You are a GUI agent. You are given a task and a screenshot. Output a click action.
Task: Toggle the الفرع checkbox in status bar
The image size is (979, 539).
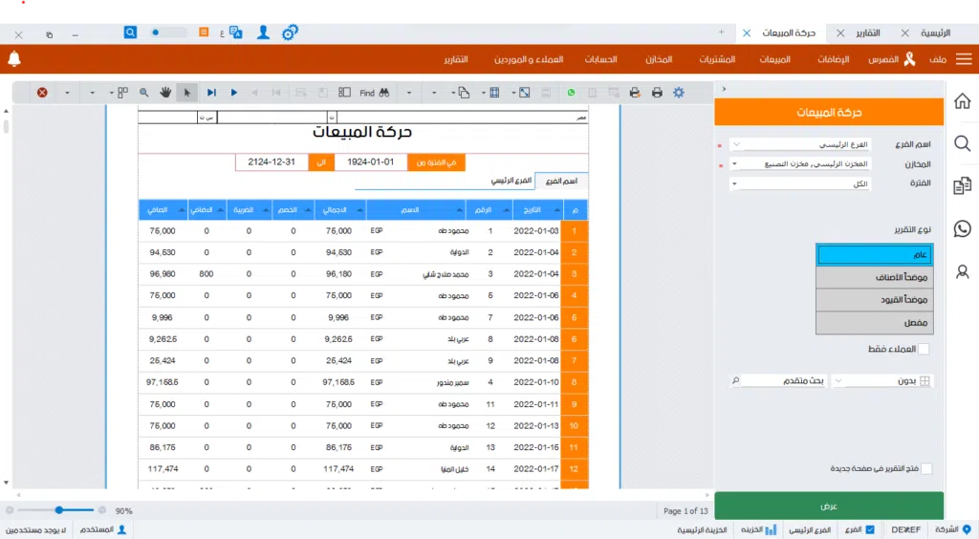869,529
